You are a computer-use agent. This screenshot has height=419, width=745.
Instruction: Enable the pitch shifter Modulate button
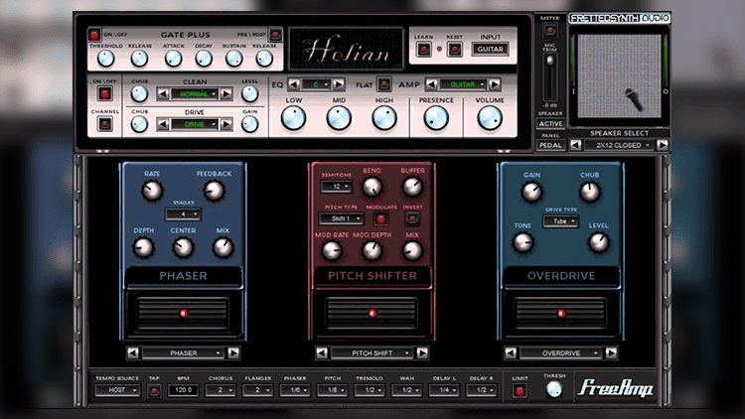380,218
